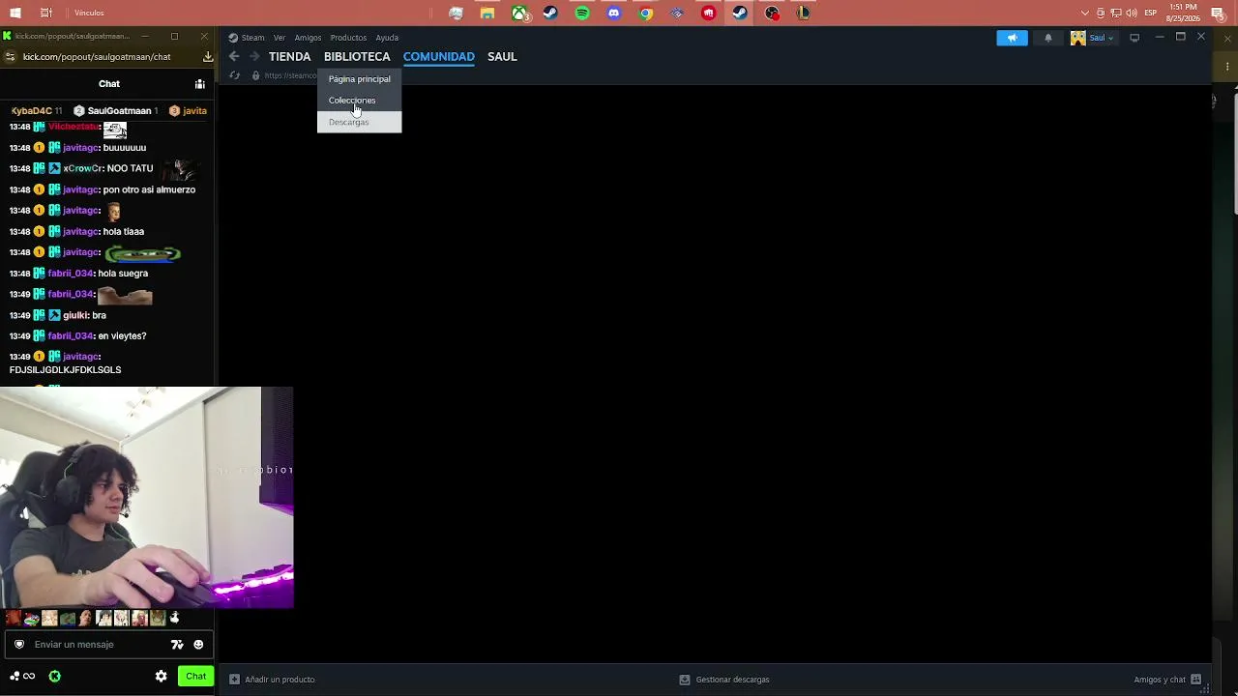Open Steam notifications bell
Viewport: 1238px width, 696px height.
[1048, 38]
